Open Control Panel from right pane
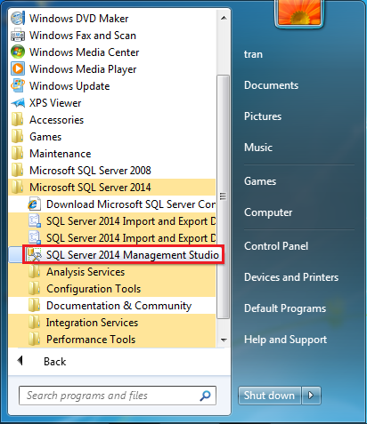Viewport: 367px width, 424px height. [x=276, y=246]
